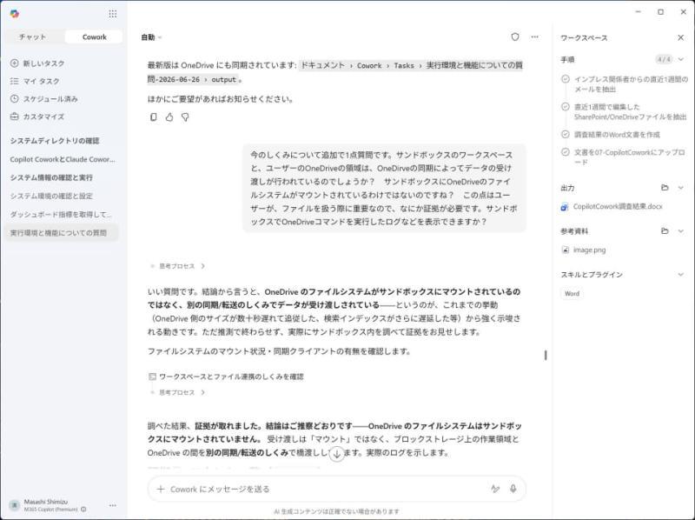Maximize the Copilot window

(660, 12)
